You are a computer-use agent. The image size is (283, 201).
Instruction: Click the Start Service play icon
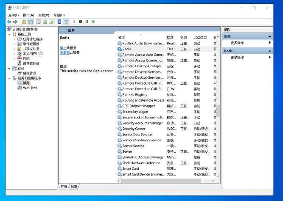tap(74, 22)
